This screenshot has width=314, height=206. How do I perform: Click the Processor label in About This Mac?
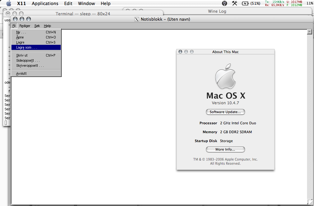[208, 123]
